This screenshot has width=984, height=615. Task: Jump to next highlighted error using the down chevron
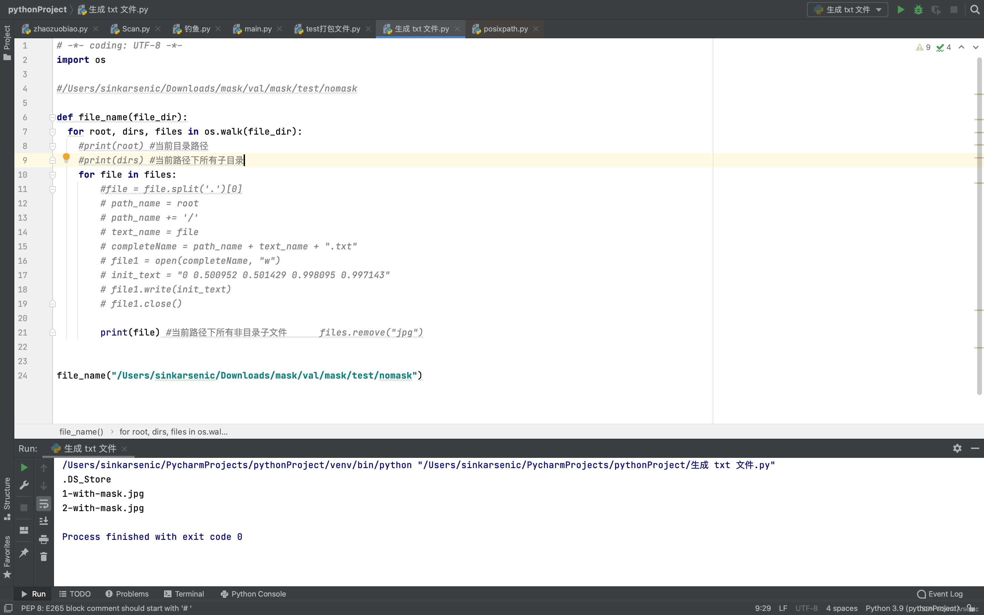(x=975, y=47)
